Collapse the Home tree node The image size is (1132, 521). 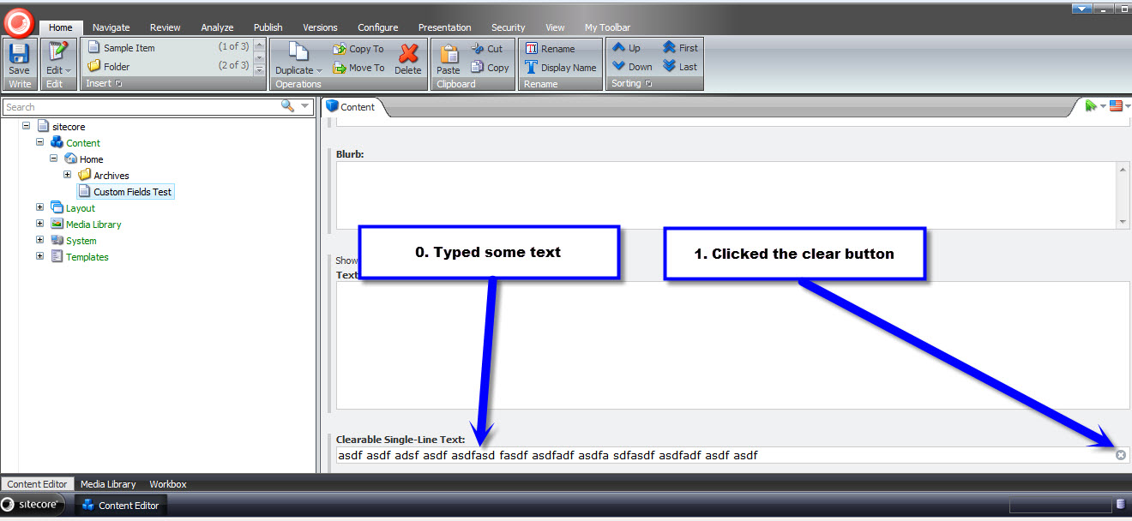coord(54,159)
